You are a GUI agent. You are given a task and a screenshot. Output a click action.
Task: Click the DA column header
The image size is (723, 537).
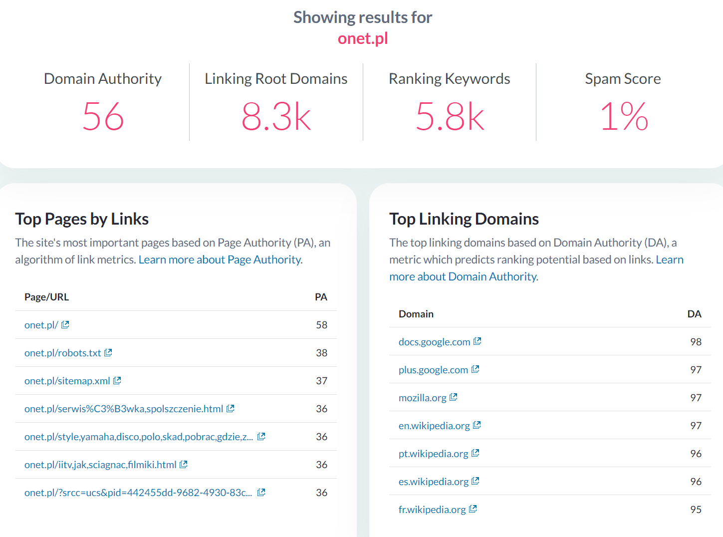694,314
